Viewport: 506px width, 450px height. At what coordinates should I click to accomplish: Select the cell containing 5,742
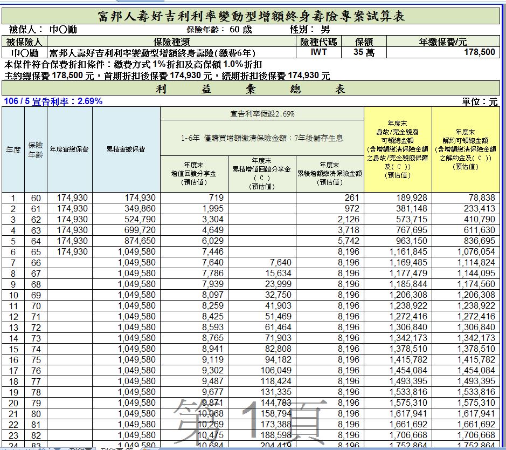[330, 241]
